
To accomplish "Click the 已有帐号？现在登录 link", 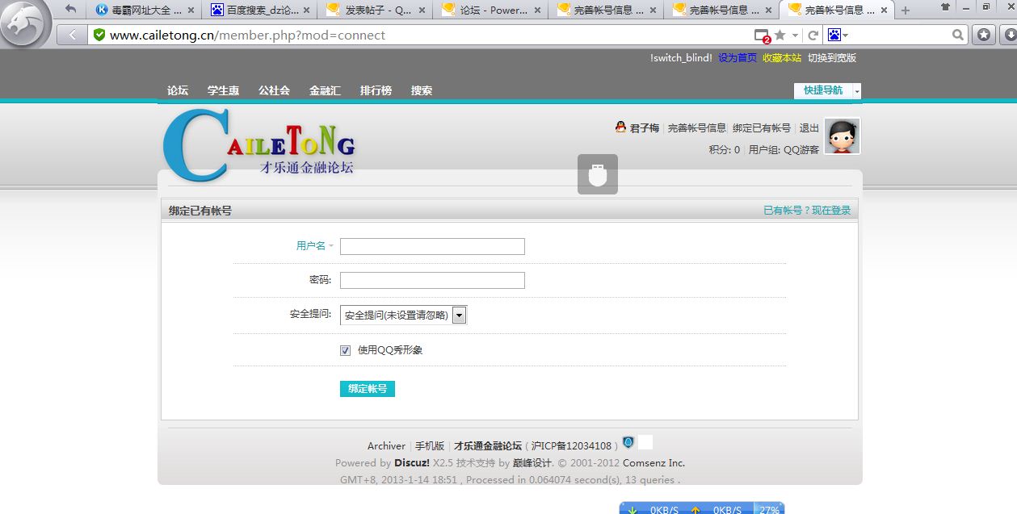I will click(x=807, y=210).
